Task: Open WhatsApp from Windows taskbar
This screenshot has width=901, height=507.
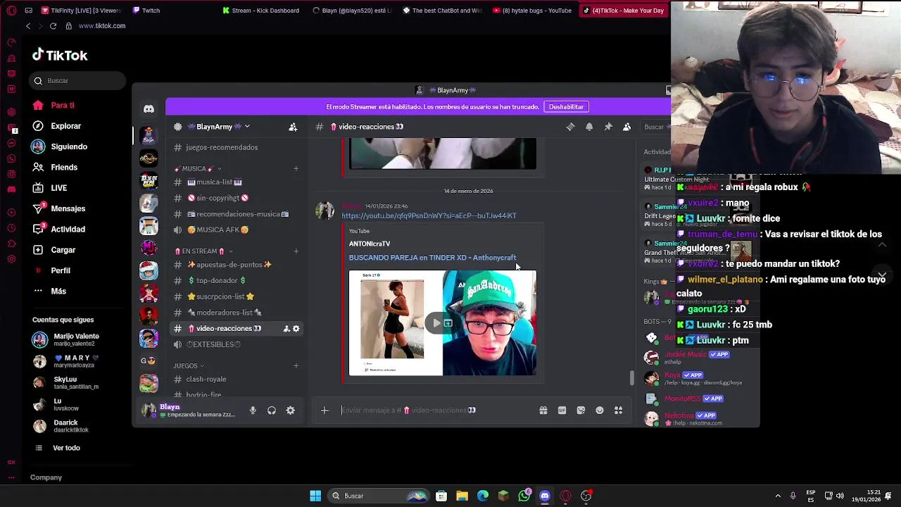Action: click(524, 496)
